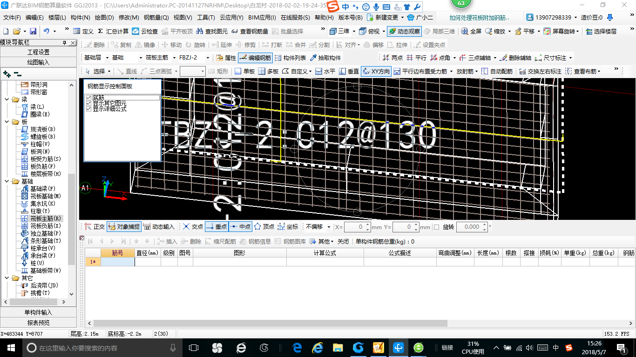Open 云应用(Y) menu
636x357 pixels.
click(x=231, y=18)
